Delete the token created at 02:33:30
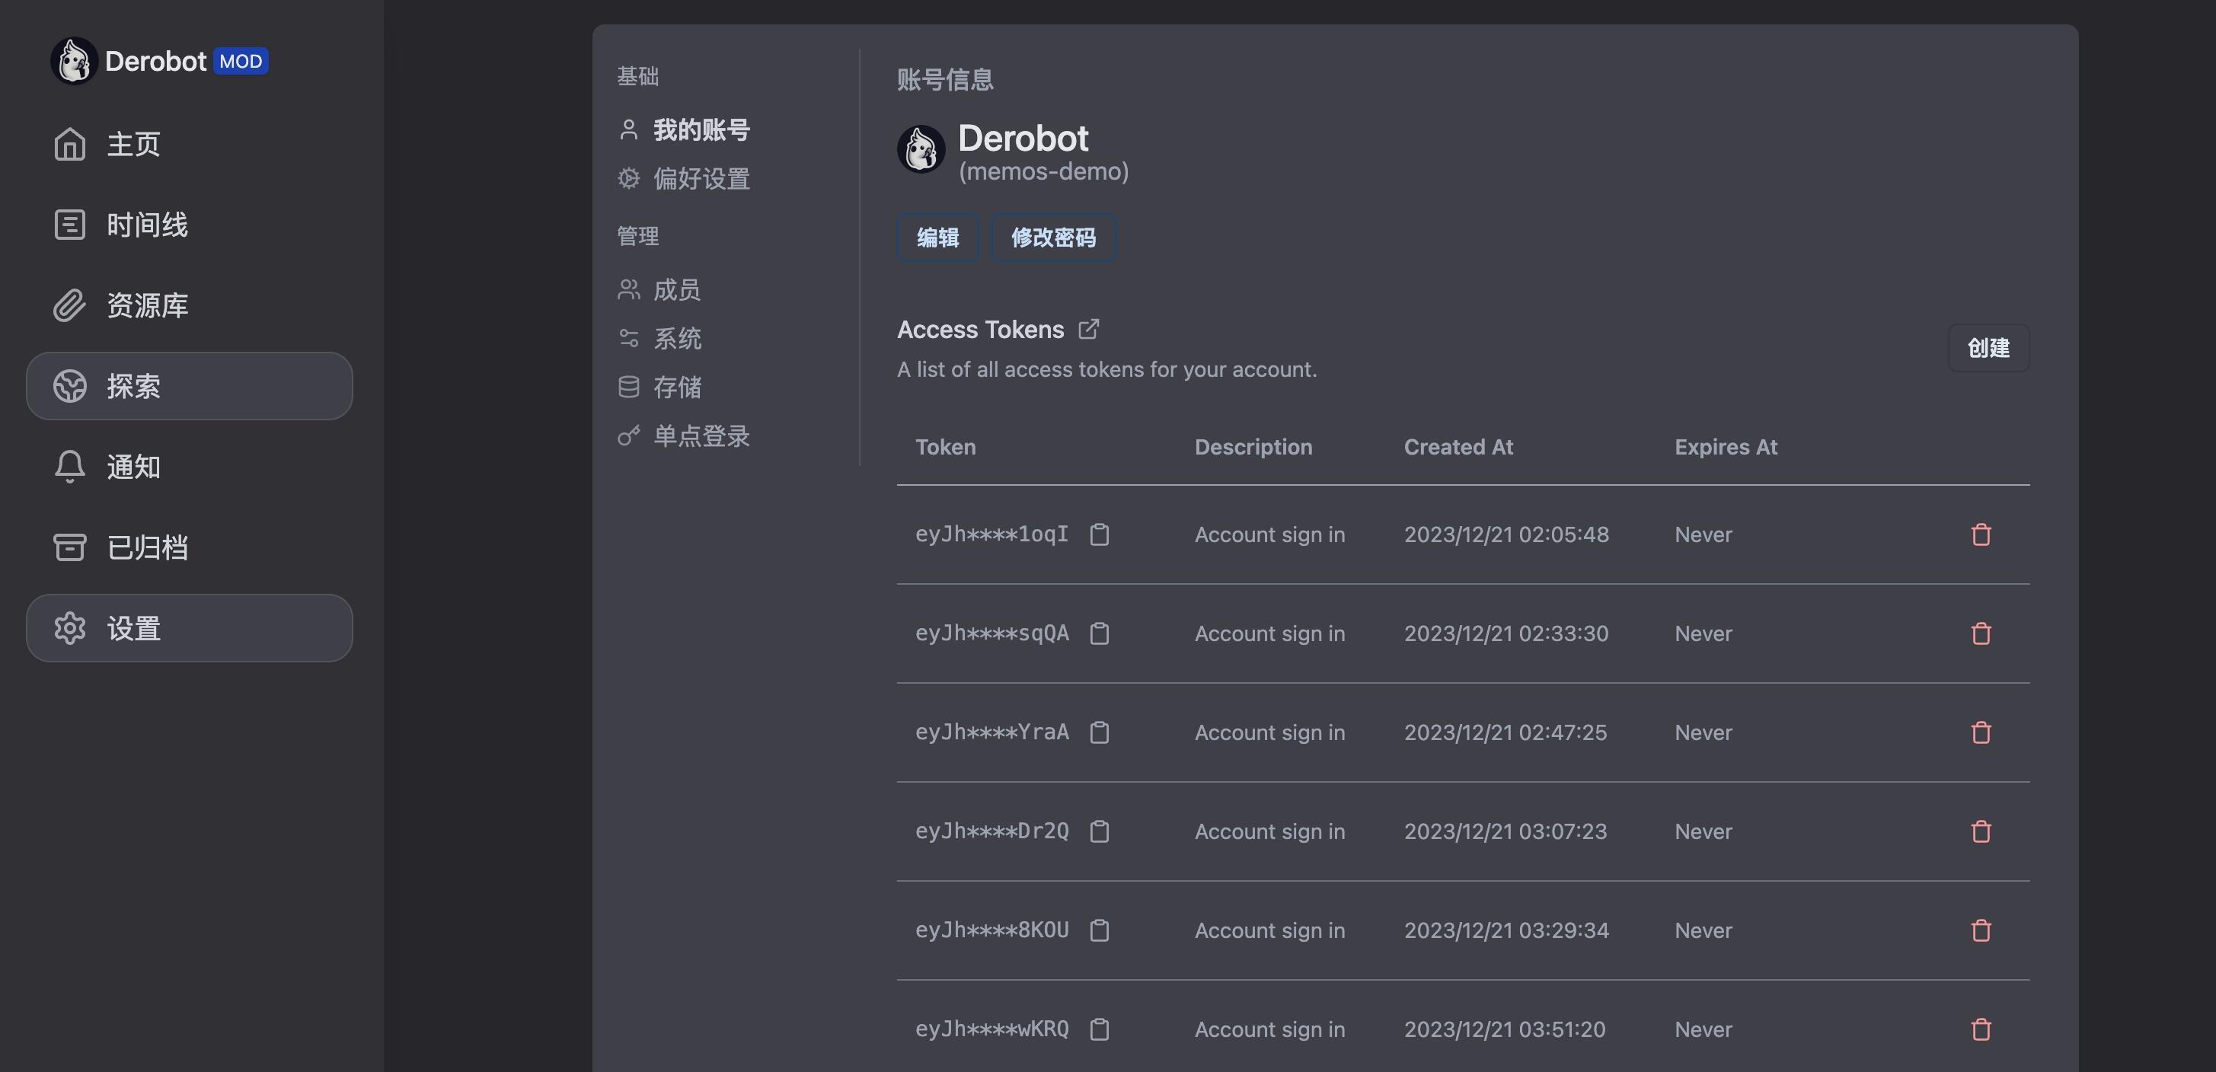This screenshot has width=2216, height=1072. click(x=1980, y=633)
